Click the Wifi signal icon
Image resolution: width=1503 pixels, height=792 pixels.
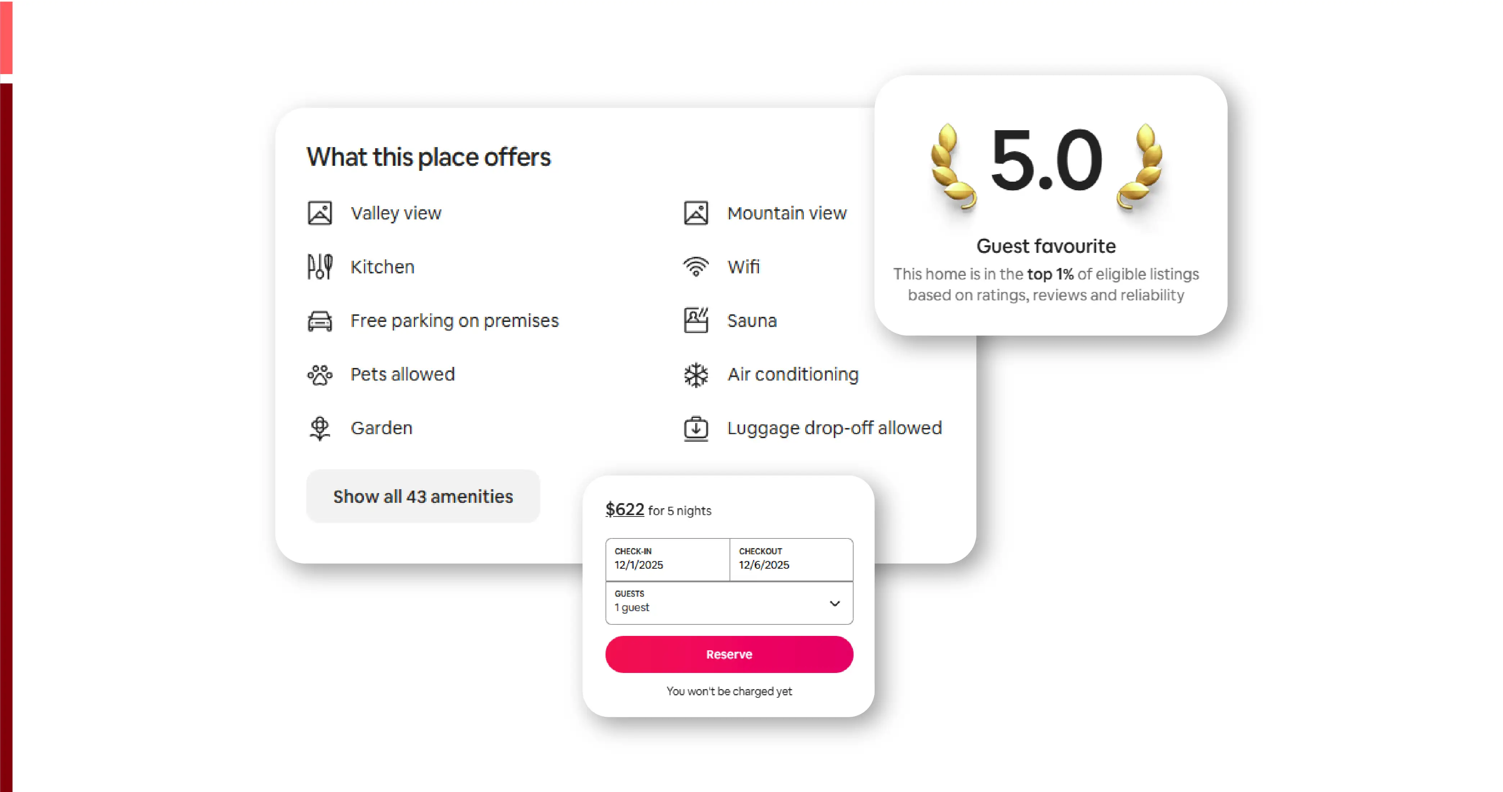click(x=696, y=267)
